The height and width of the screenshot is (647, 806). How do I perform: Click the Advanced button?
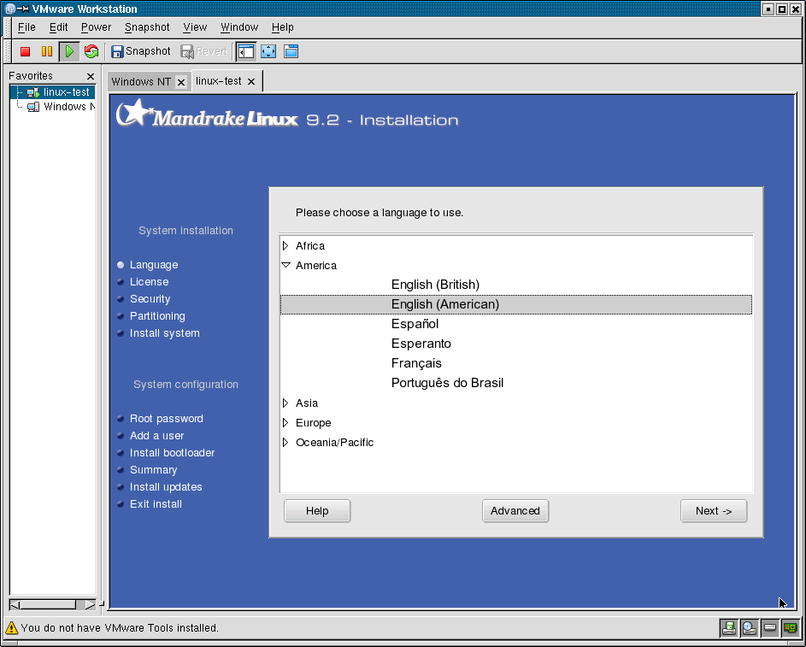click(515, 511)
